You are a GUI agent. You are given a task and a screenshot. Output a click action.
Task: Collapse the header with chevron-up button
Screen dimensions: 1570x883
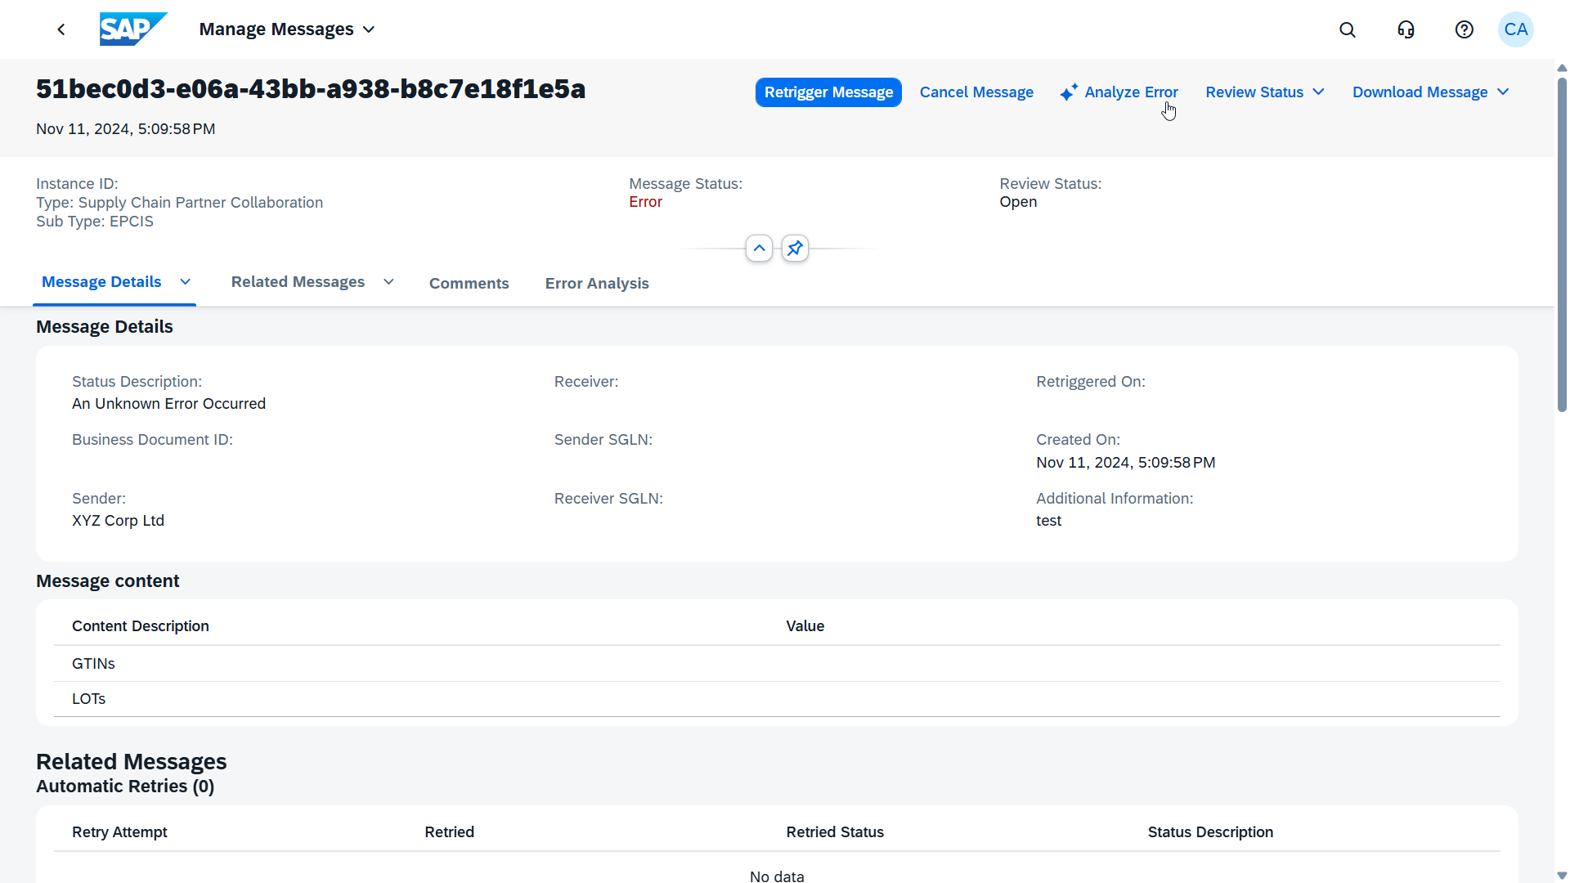click(759, 248)
